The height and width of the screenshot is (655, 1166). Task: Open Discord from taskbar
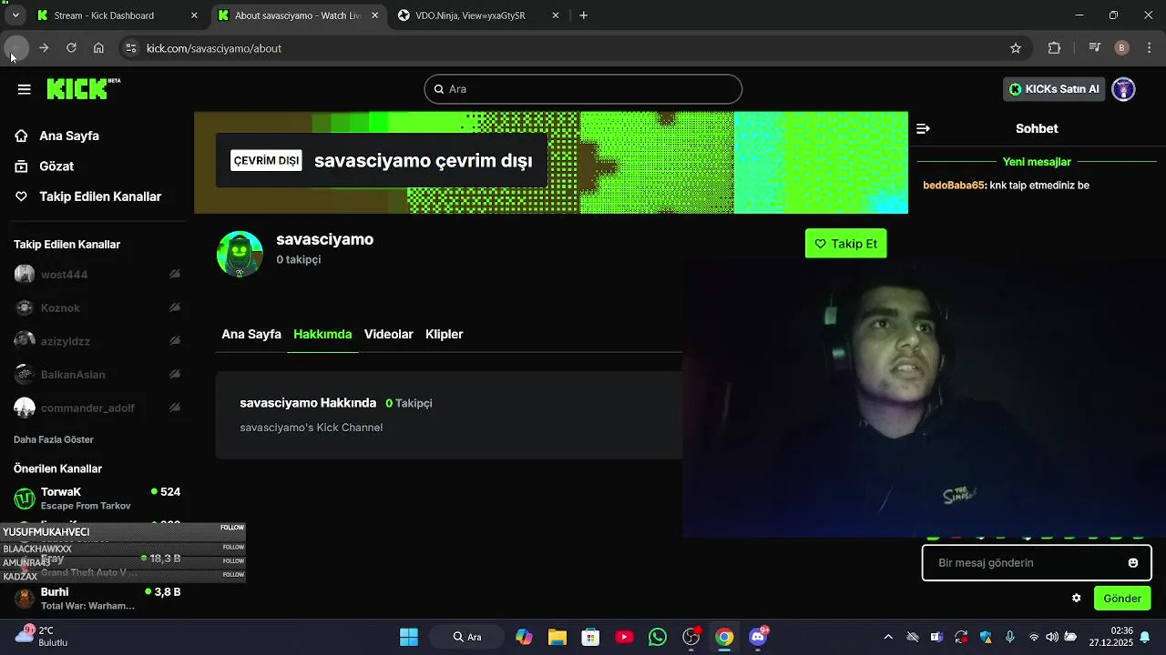pos(758,637)
